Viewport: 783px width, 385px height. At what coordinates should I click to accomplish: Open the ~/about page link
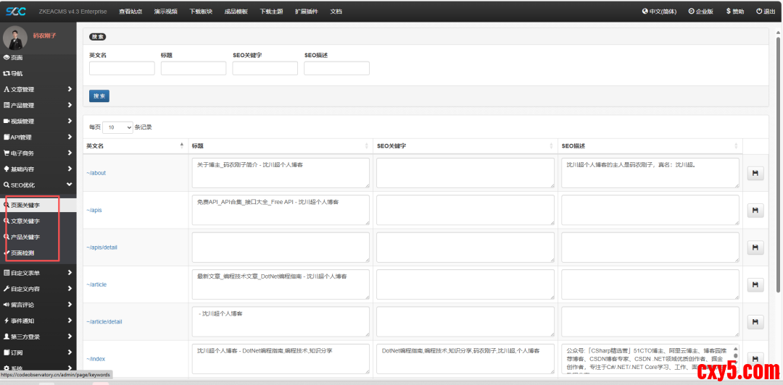96,173
